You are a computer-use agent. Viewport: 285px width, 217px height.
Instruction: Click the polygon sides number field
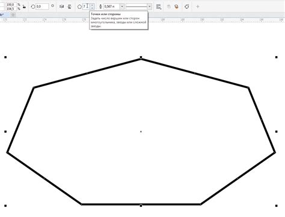point(86,7)
